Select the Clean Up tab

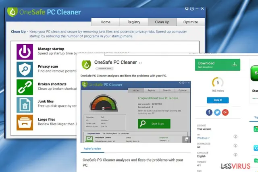click(x=162, y=22)
